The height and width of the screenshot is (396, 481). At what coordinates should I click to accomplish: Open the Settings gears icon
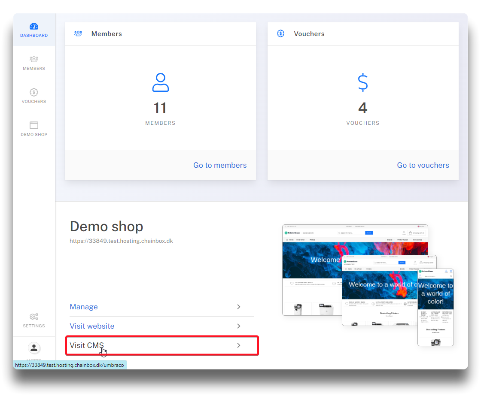tap(34, 317)
